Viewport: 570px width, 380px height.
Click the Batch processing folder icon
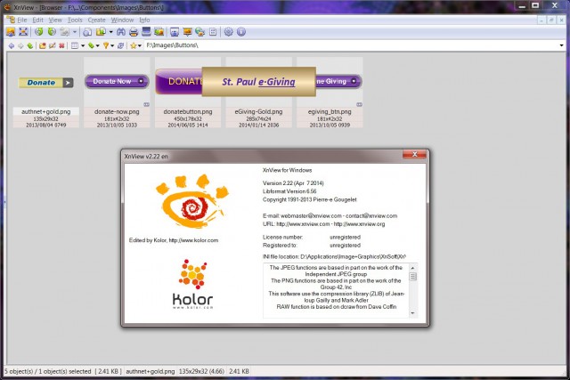click(x=101, y=32)
